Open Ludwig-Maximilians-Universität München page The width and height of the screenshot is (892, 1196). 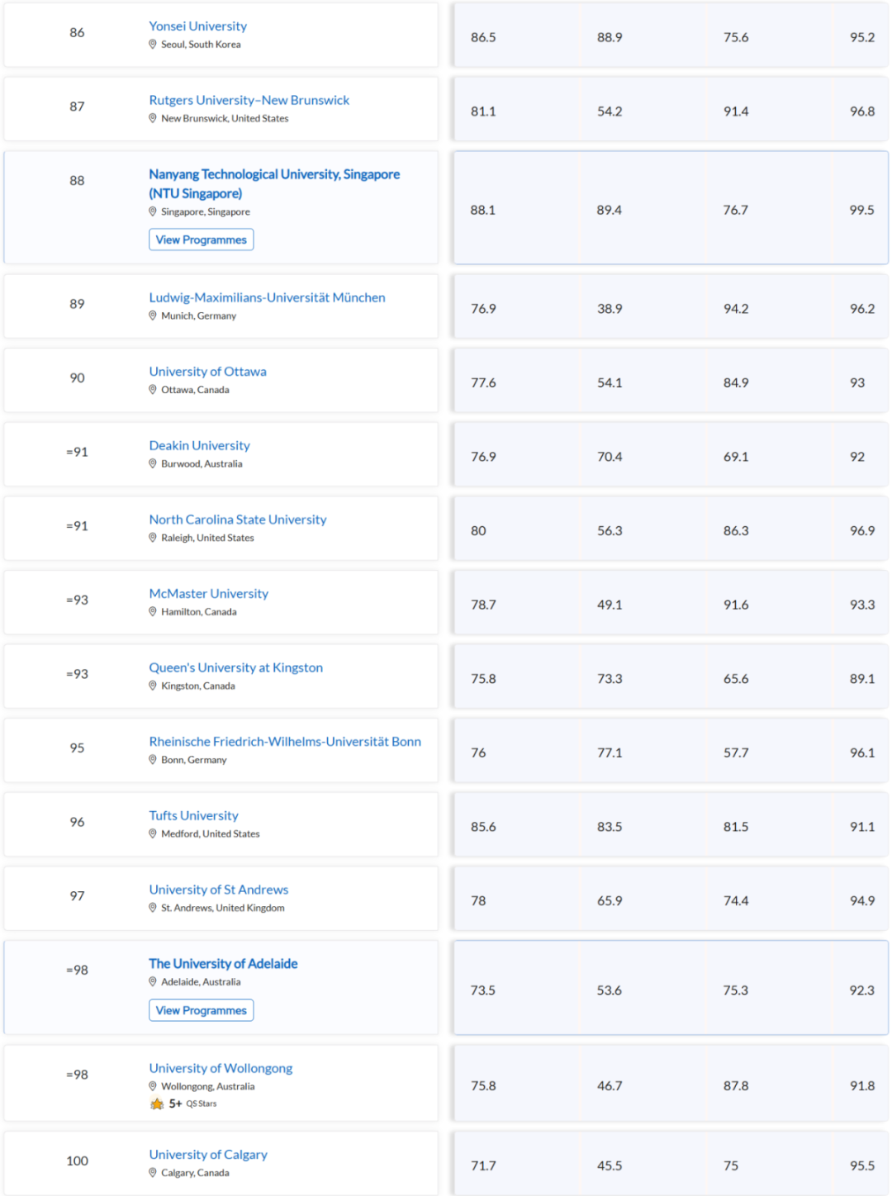267,297
